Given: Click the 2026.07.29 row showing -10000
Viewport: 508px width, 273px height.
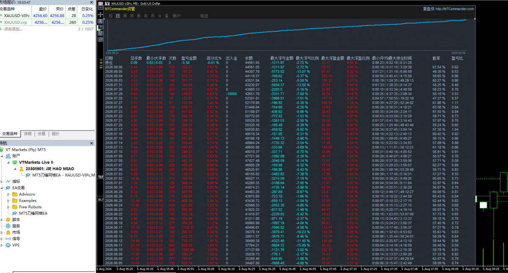Looking at the screenshot, I should click(x=284, y=94).
